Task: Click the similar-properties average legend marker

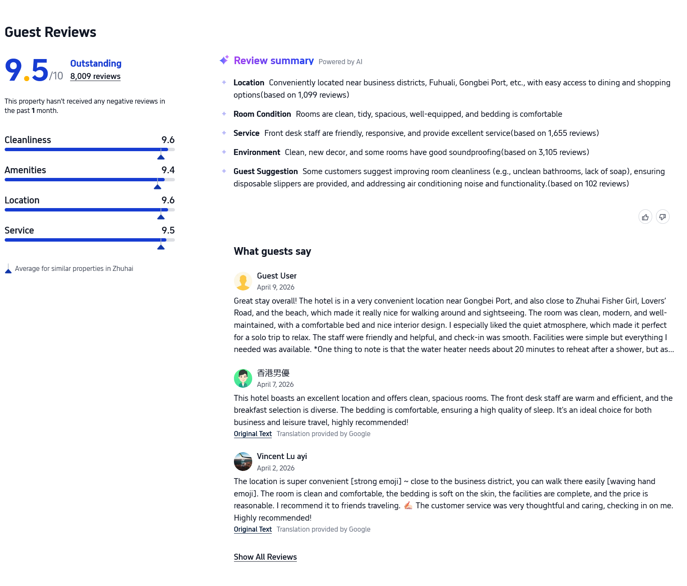Action: tap(8, 269)
